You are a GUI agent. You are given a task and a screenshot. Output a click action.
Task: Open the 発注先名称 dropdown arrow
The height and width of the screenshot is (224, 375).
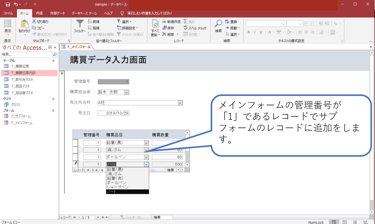pos(180,103)
